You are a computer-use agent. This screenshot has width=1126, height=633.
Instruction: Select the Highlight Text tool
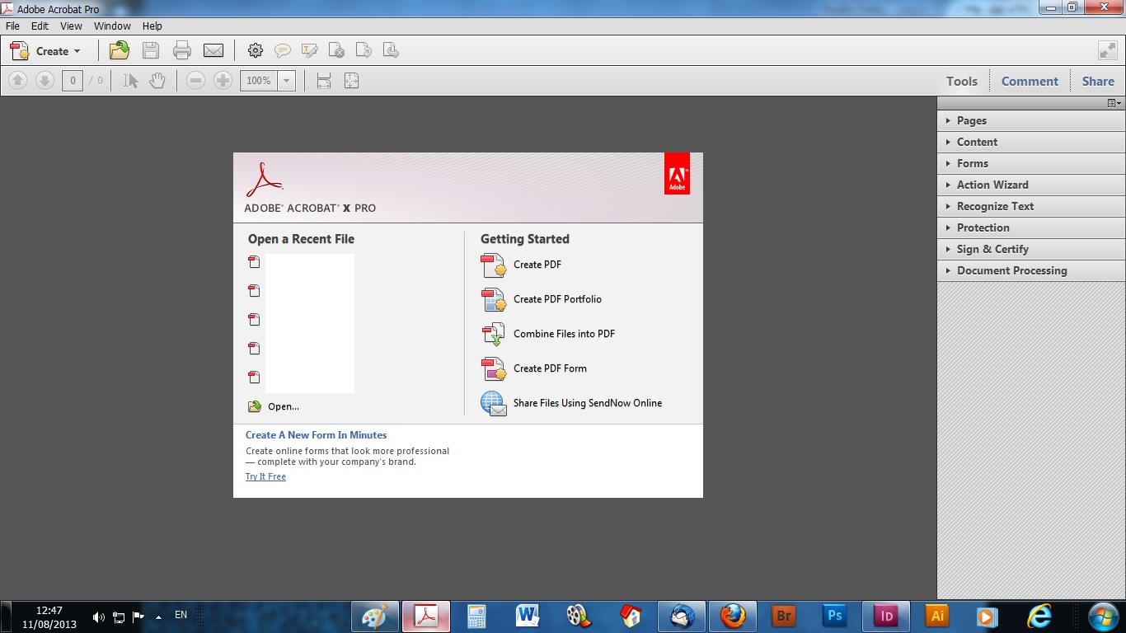pos(310,50)
